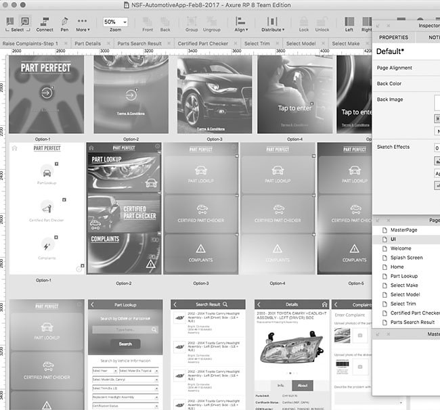
Task: Click the Lock toolbar icon
Action: pos(304,24)
